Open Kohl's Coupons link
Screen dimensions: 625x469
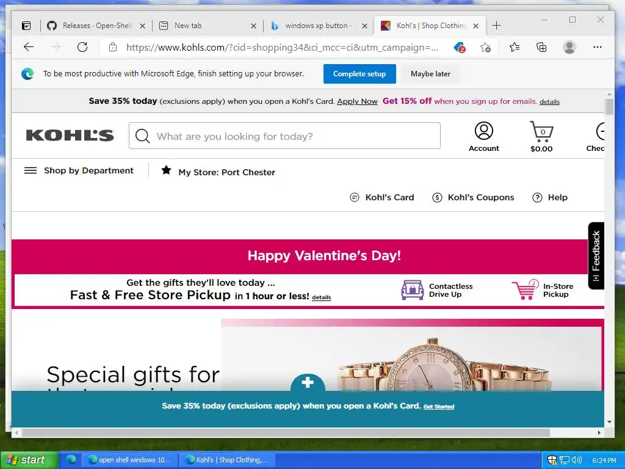pos(473,197)
